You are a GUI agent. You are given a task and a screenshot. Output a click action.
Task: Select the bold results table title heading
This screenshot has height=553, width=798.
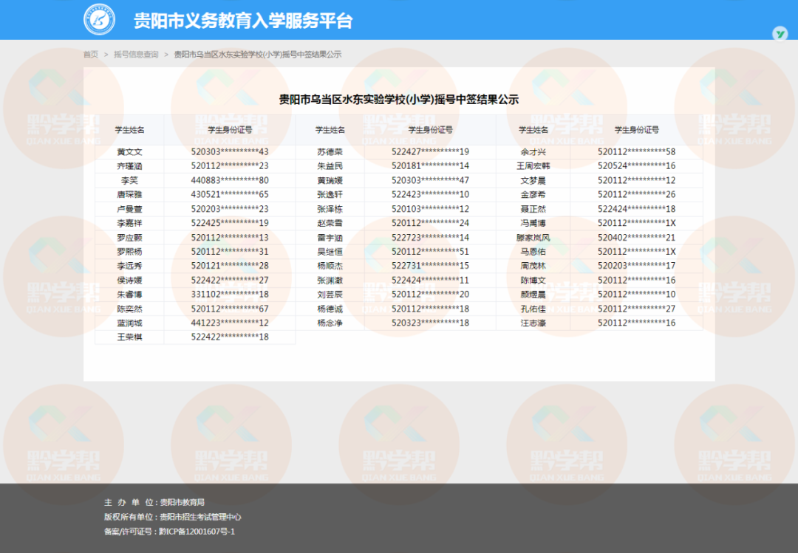[x=398, y=99]
